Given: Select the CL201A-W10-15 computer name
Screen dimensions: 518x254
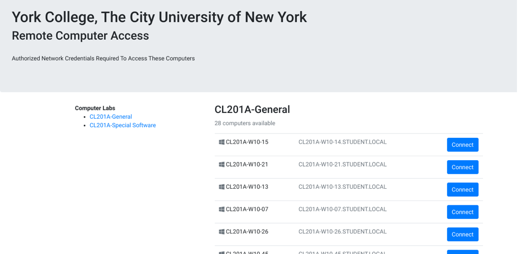Looking at the screenshot, I should click(247, 142).
